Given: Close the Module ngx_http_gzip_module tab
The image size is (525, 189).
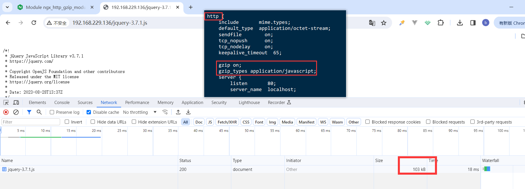Looking at the screenshot, I should pos(92,7).
